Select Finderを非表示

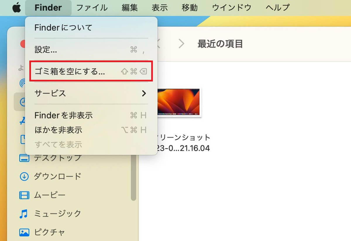(91, 115)
